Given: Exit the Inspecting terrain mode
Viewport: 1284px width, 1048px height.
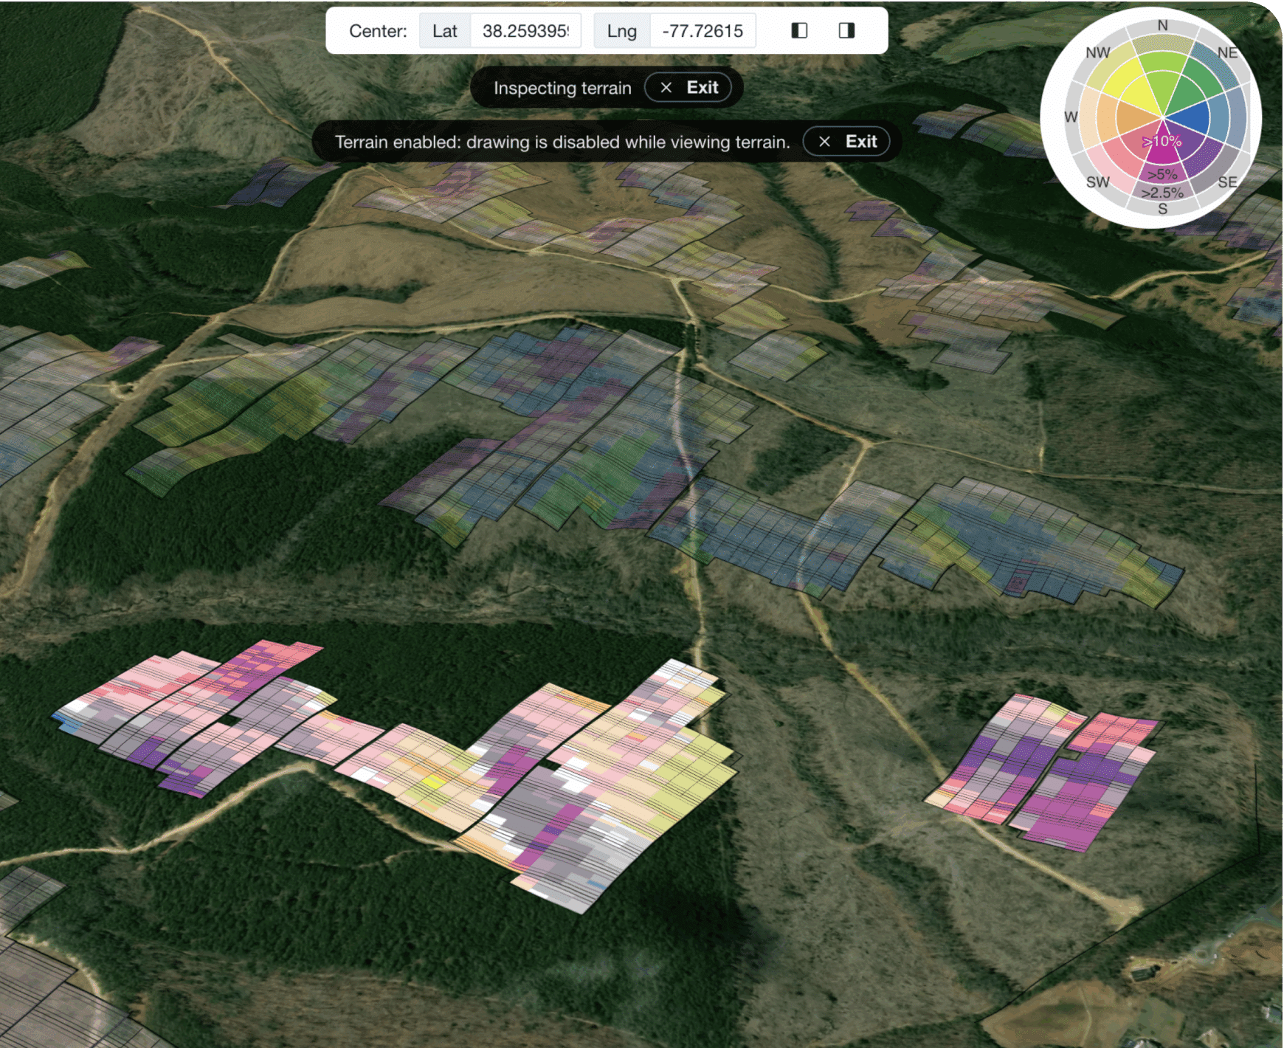Looking at the screenshot, I should pyautogui.click(x=688, y=88).
